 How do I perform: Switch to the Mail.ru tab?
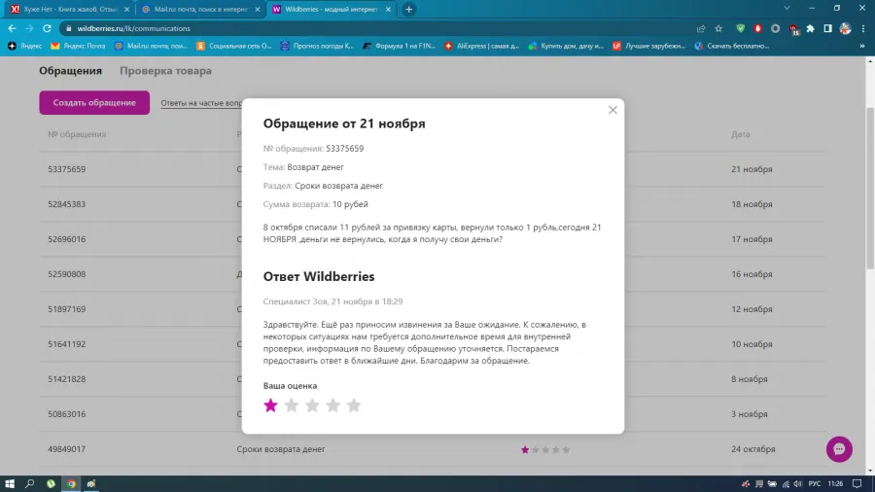click(x=201, y=9)
